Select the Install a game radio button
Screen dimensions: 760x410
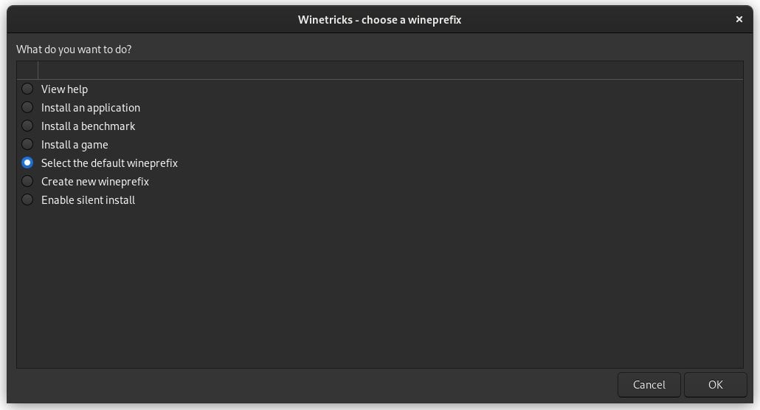point(27,144)
